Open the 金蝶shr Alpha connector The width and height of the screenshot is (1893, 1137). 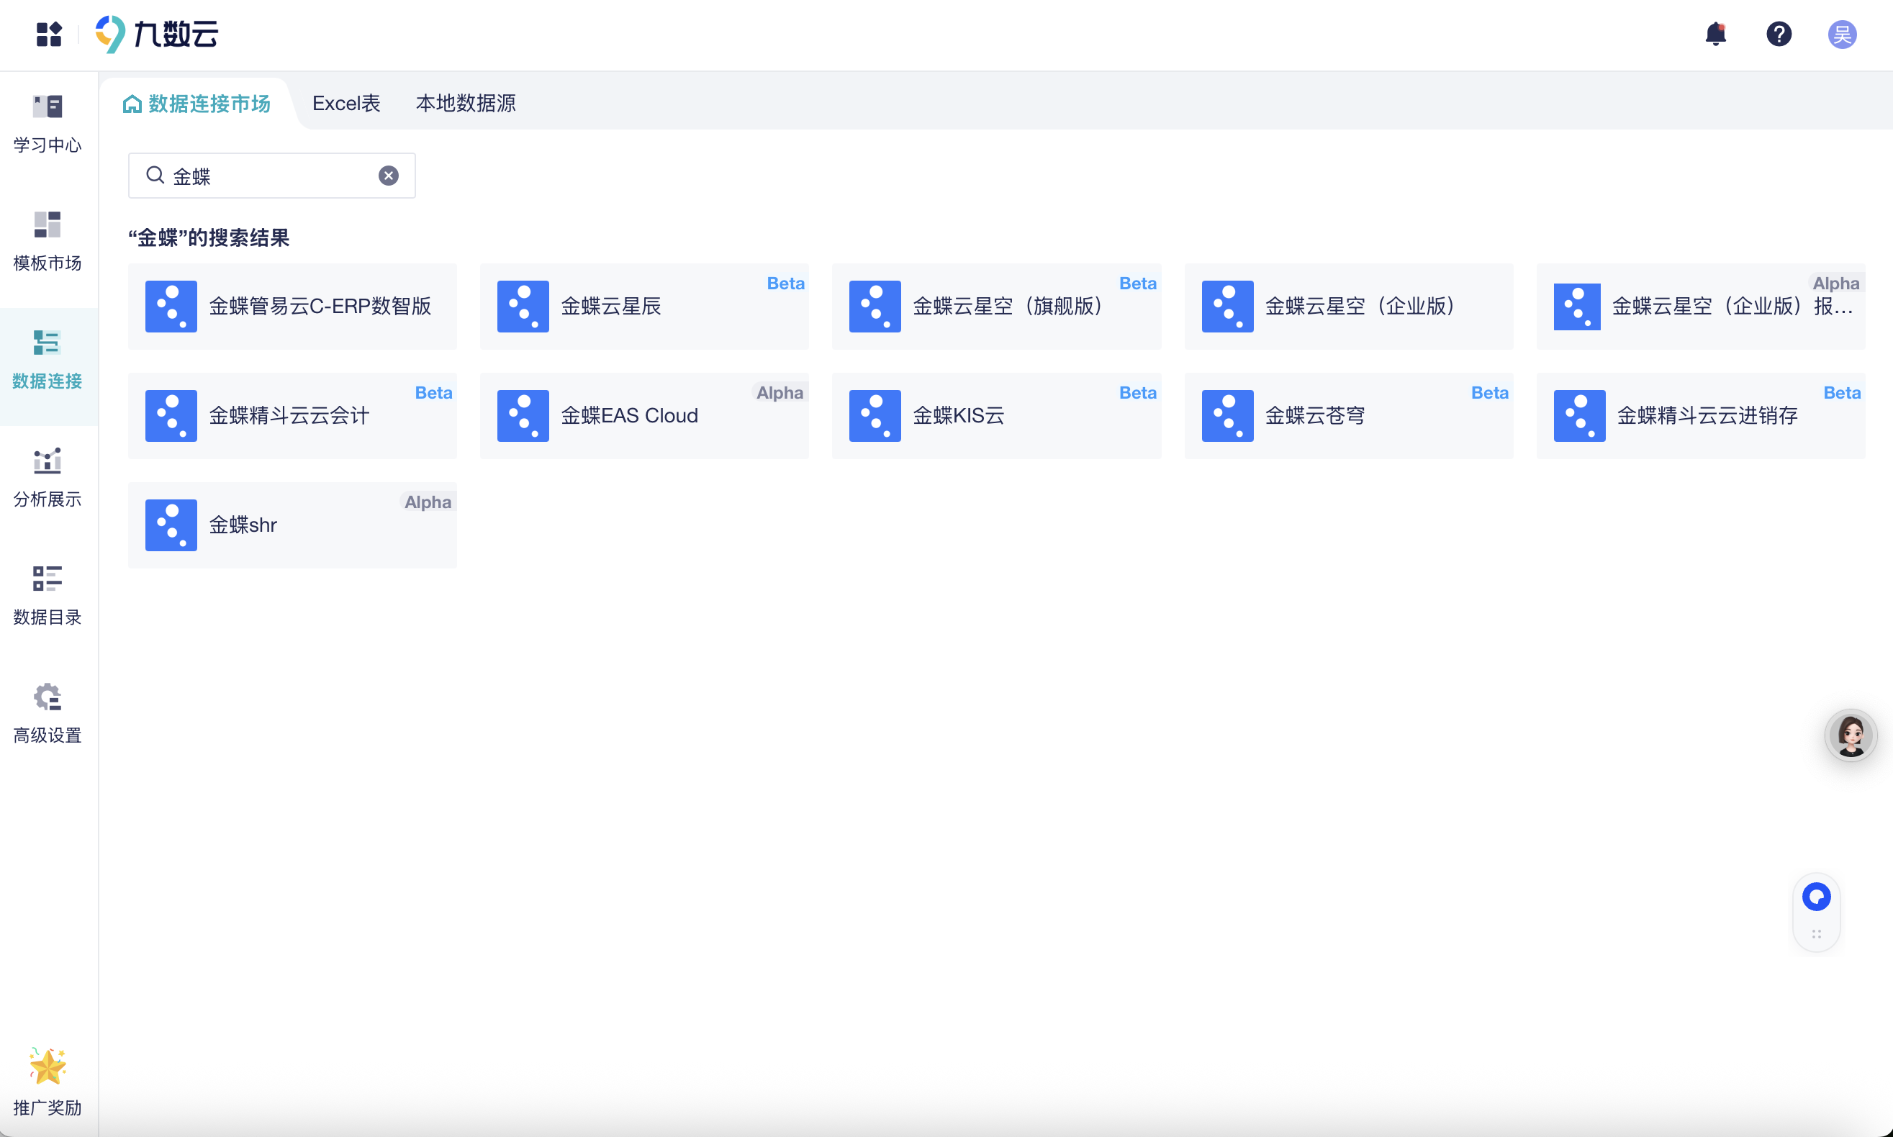click(x=292, y=524)
